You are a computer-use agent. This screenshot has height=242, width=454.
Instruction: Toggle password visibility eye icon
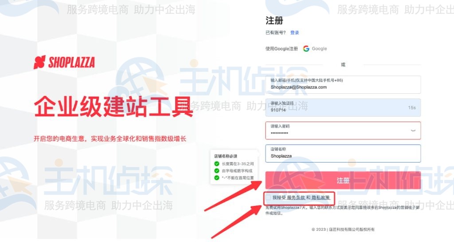413,131
